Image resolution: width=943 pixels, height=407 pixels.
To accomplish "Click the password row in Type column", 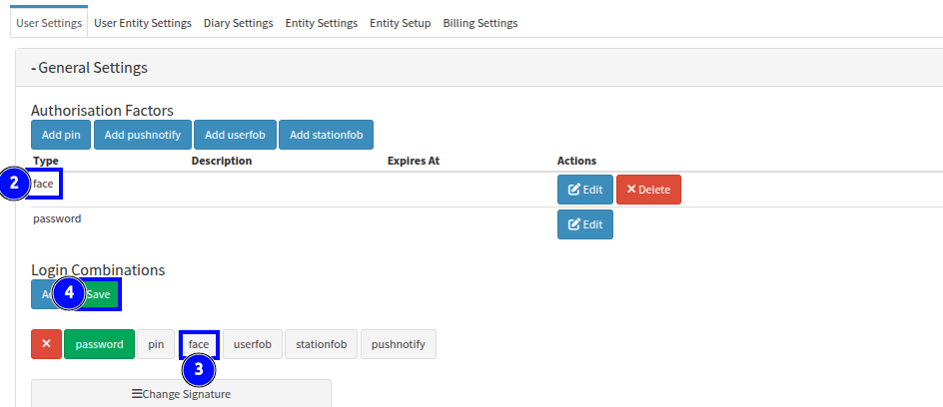I will tap(57, 218).
